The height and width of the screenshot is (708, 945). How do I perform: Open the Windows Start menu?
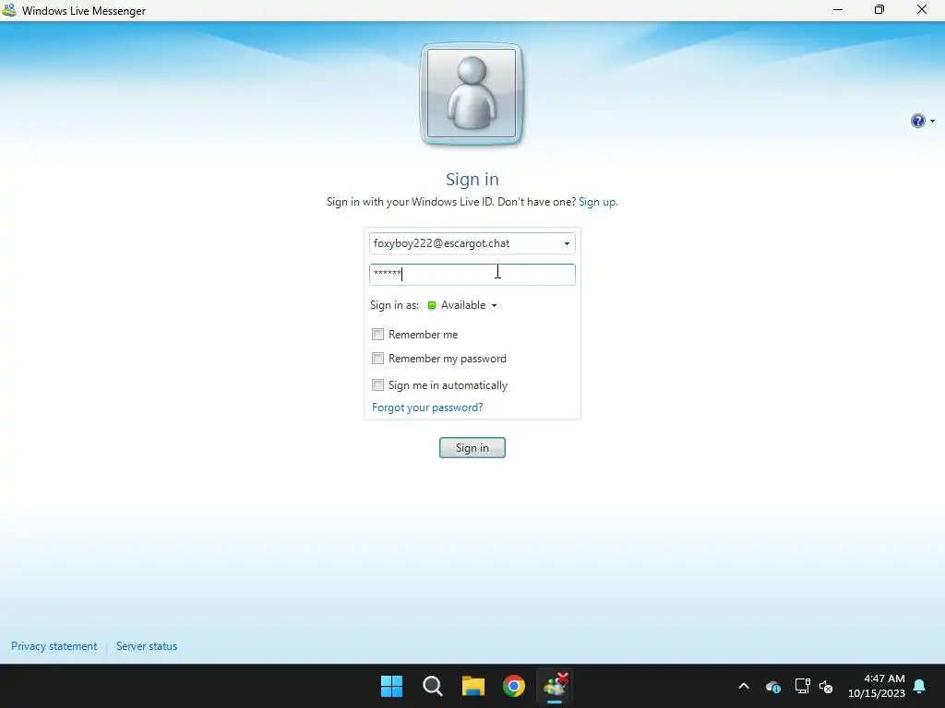pos(391,686)
